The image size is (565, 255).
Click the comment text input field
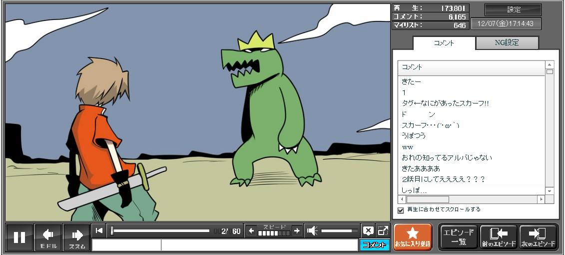pyautogui.click(x=259, y=245)
